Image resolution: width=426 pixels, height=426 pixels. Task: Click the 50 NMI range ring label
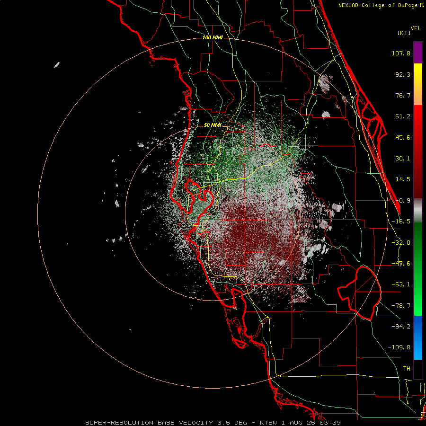[213, 125]
